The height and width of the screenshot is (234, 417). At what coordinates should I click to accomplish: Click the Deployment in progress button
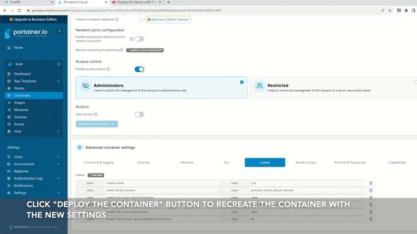click(x=97, y=124)
